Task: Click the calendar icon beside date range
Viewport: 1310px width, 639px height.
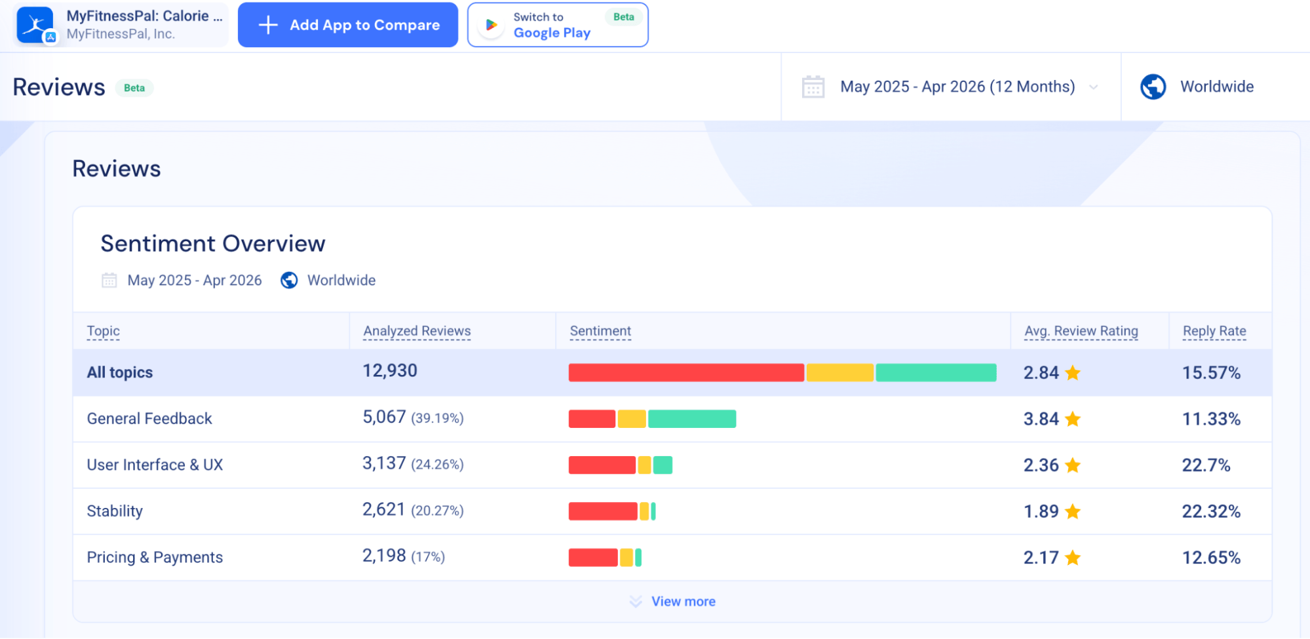Action: 813,87
